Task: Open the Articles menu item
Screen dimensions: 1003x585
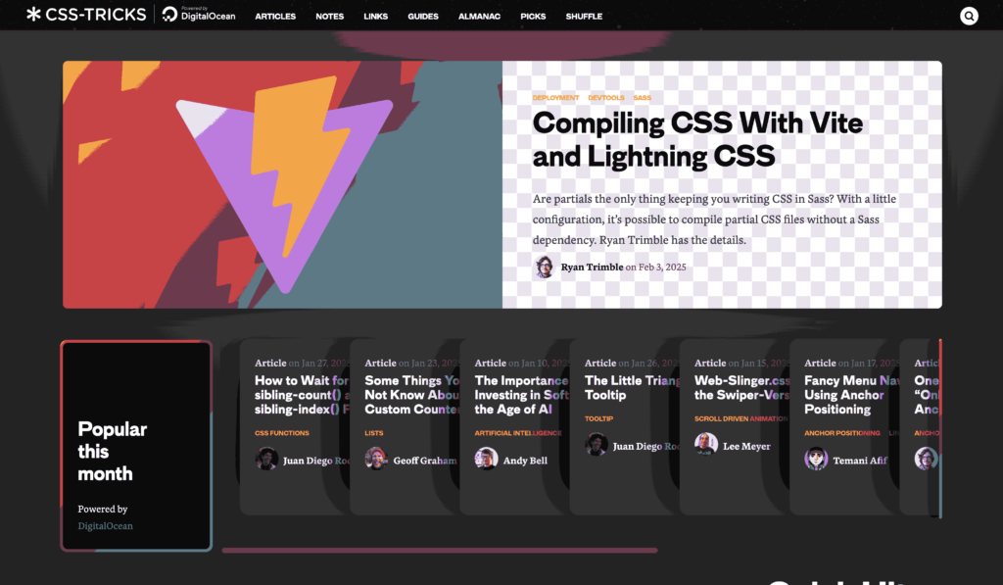Action: tap(275, 16)
